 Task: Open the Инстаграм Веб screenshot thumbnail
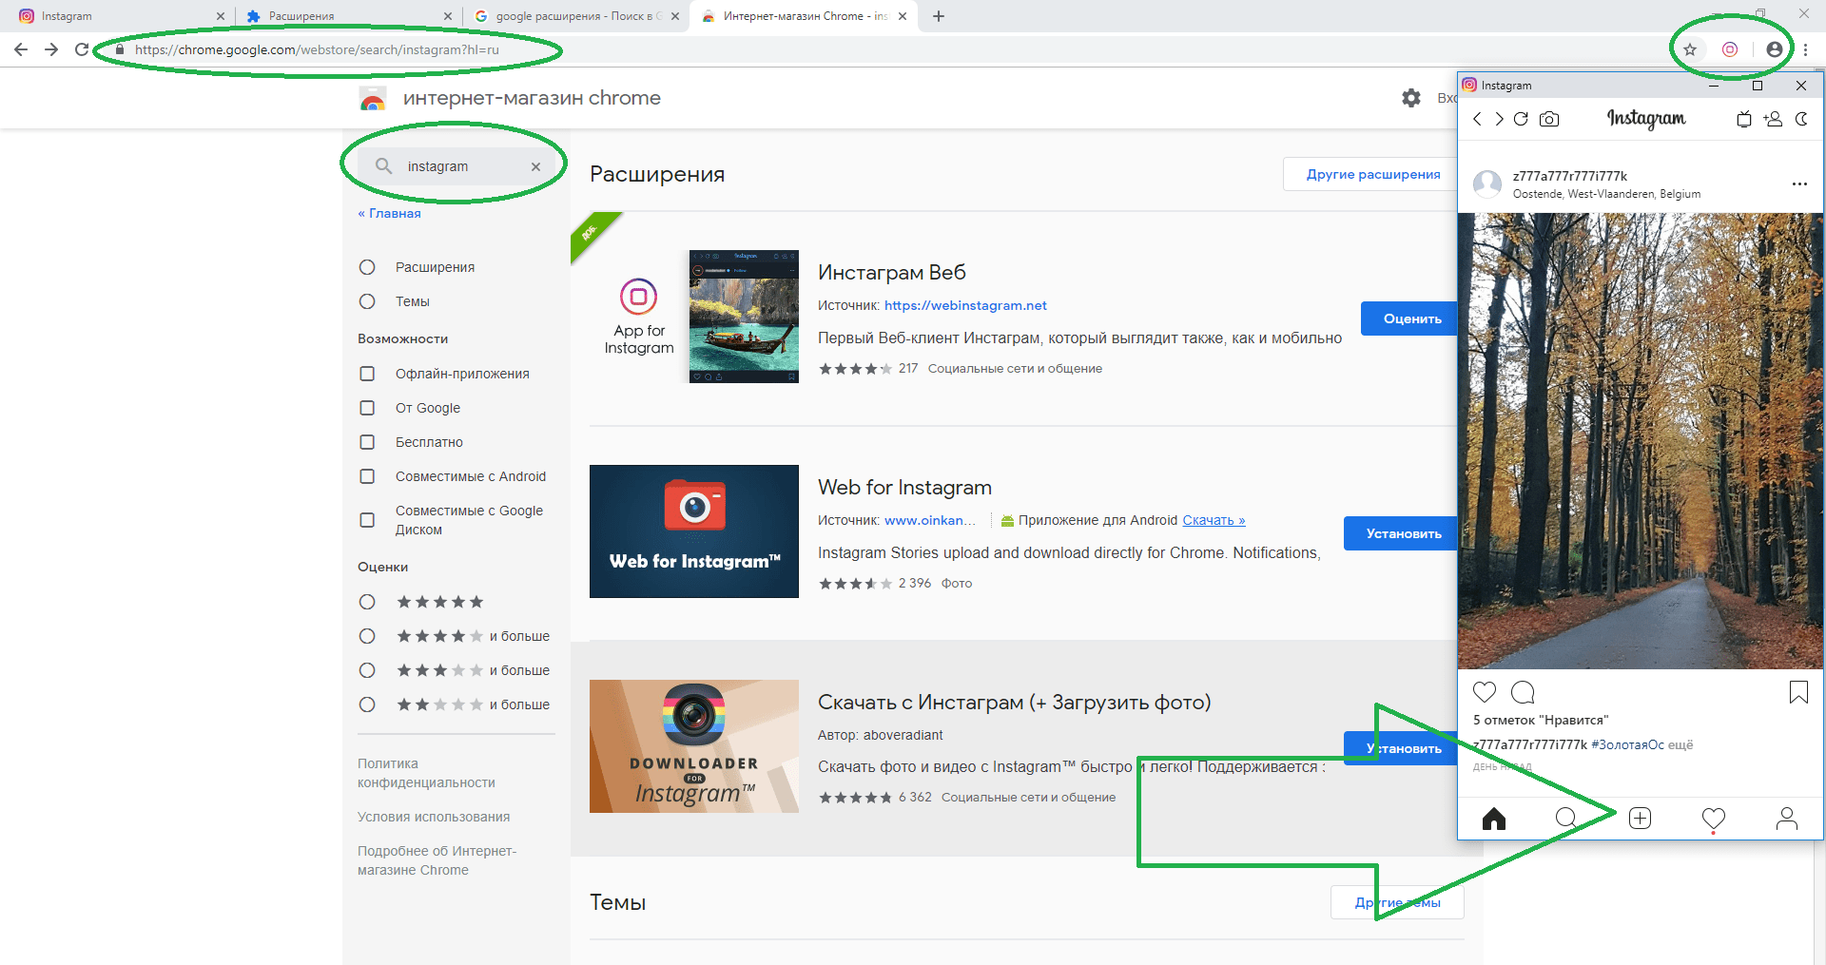click(x=744, y=317)
